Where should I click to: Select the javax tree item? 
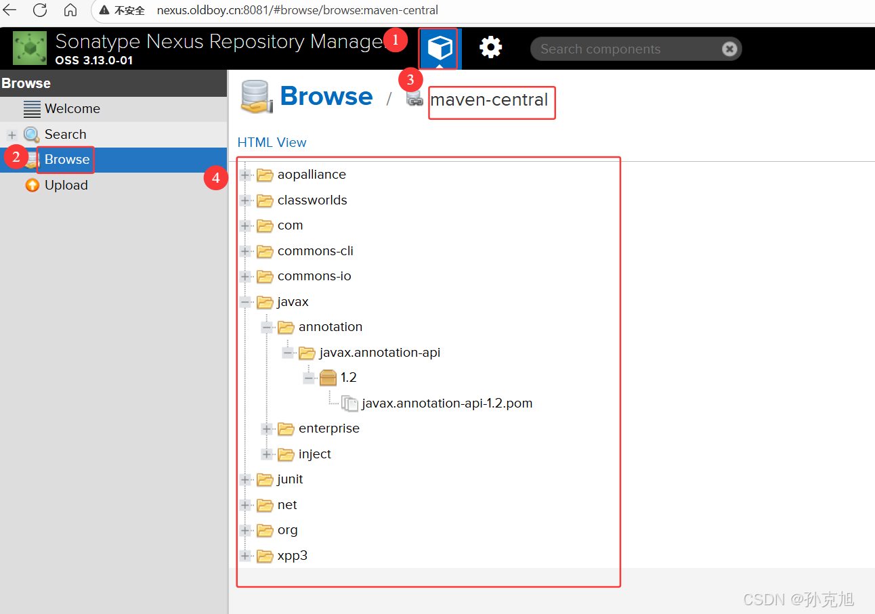tap(293, 302)
